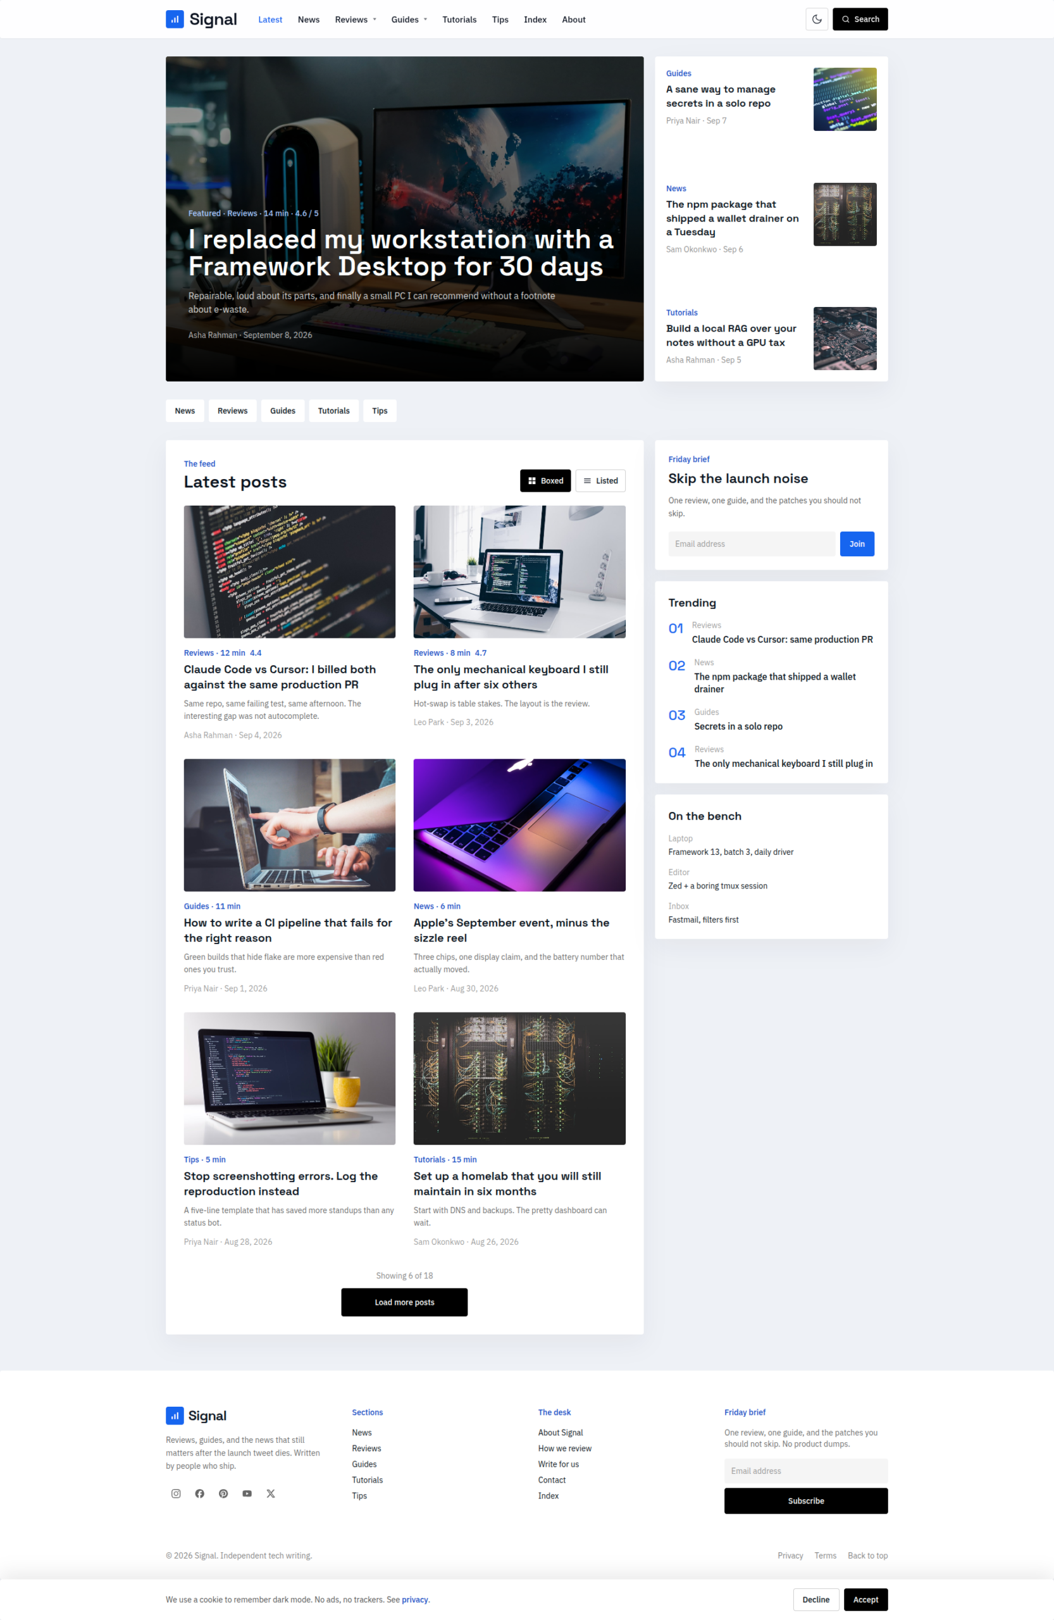The image size is (1054, 1620).
Task: Open Search from the header button
Action: 860,19
